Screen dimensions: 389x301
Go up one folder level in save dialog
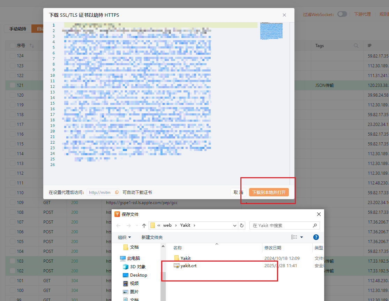point(144,225)
